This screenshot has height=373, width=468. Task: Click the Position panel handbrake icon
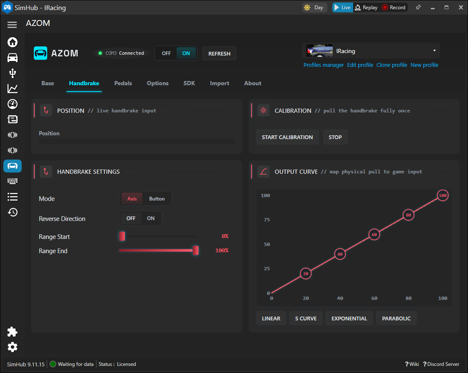click(46, 111)
